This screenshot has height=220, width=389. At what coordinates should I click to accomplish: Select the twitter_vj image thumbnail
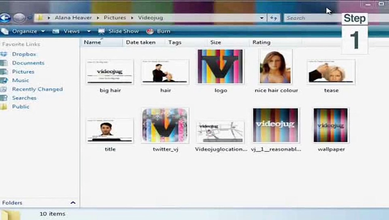point(165,125)
